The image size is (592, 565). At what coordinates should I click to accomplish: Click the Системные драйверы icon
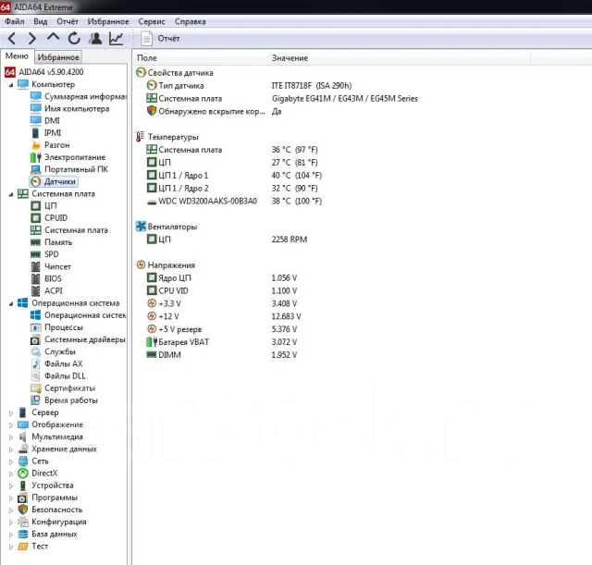tap(35, 339)
